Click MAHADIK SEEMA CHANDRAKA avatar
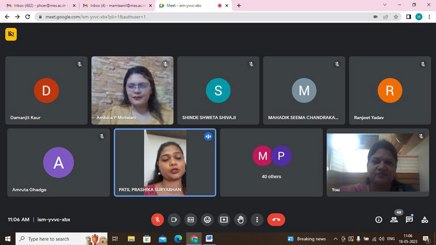The height and width of the screenshot is (245, 436). pyautogui.click(x=304, y=91)
